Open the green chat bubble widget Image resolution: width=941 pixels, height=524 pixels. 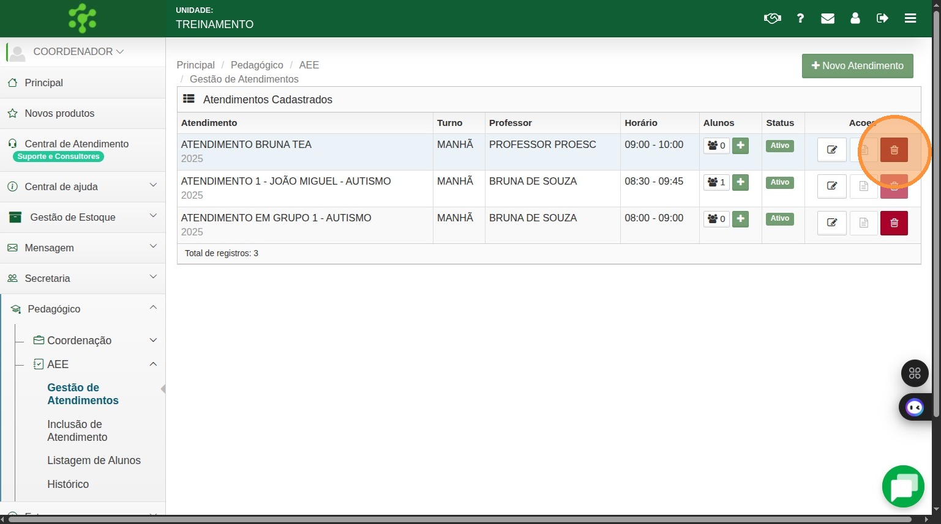coord(903,487)
